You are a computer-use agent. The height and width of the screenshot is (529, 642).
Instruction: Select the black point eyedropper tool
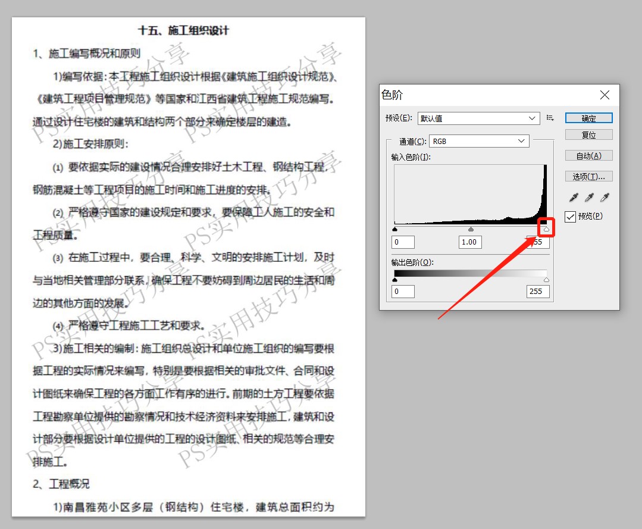click(573, 197)
